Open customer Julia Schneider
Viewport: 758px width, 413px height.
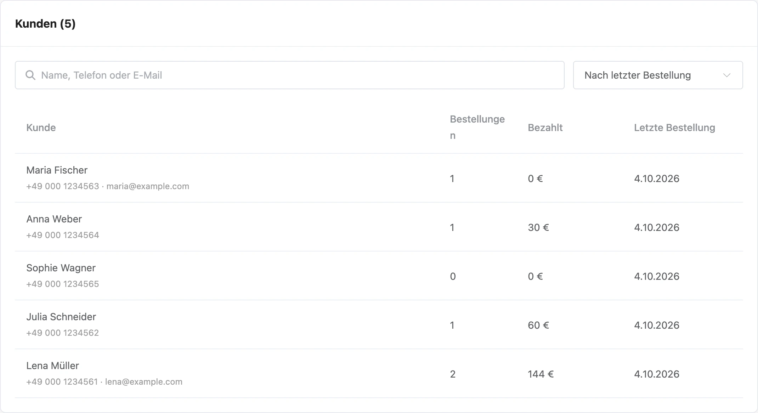(x=61, y=317)
